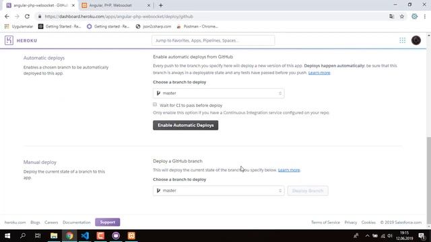This screenshot has height=242, width=431.
Task: Open Cookies footer link
Action: tap(368, 223)
